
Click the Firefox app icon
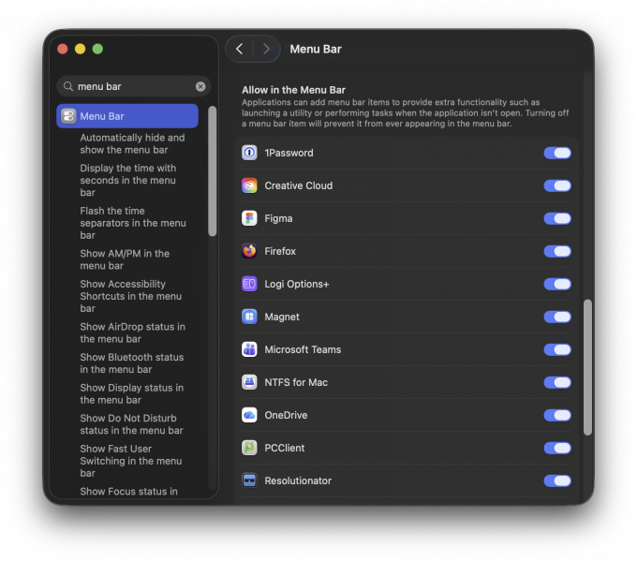[x=249, y=251]
